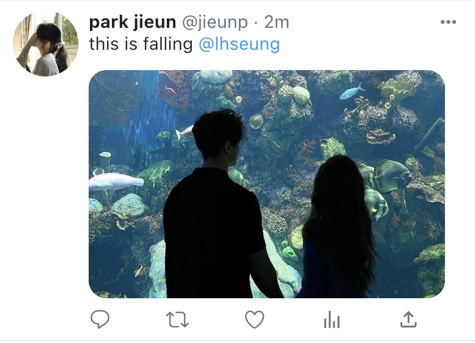Image resolution: width=475 pixels, height=343 pixels.
Task: Click the reply speech bubble icon
Action: (x=100, y=319)
